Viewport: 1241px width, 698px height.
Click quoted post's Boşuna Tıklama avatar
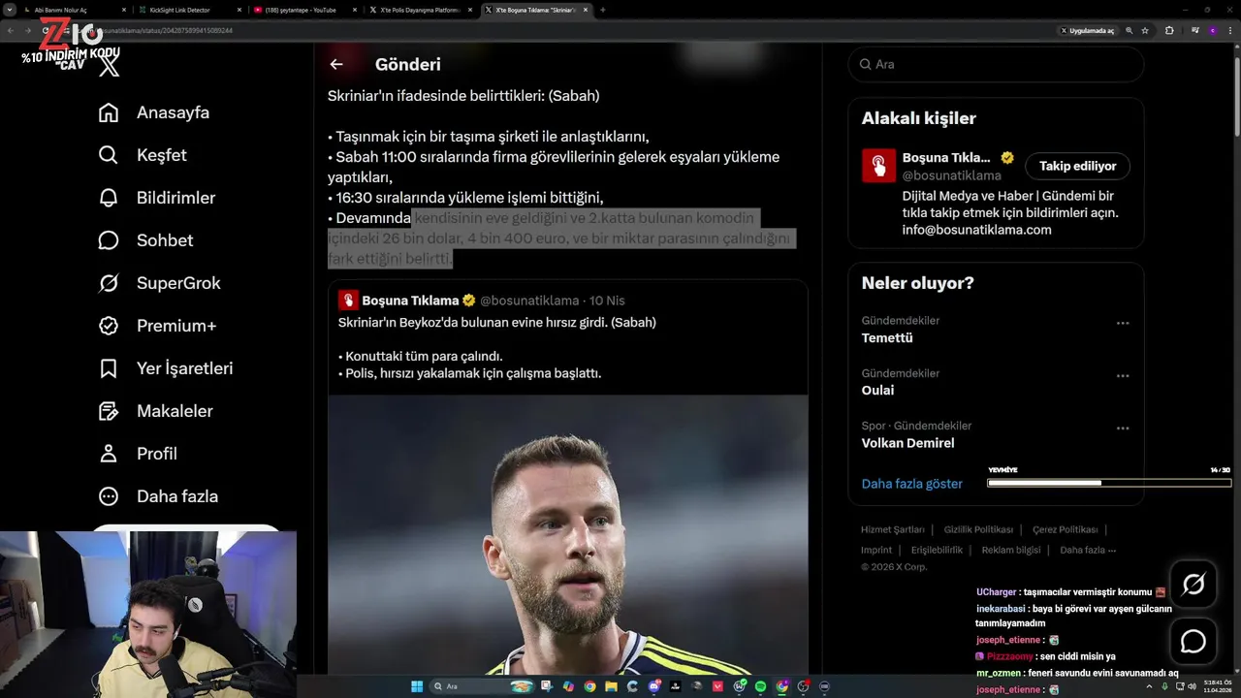point(348,301)
